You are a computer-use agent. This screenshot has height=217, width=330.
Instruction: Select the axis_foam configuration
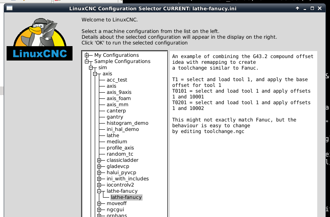pos(119,98)
